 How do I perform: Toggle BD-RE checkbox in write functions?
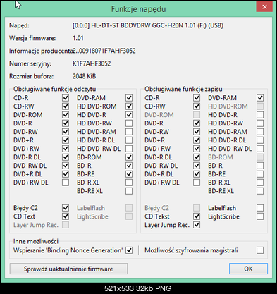[260, 174]
